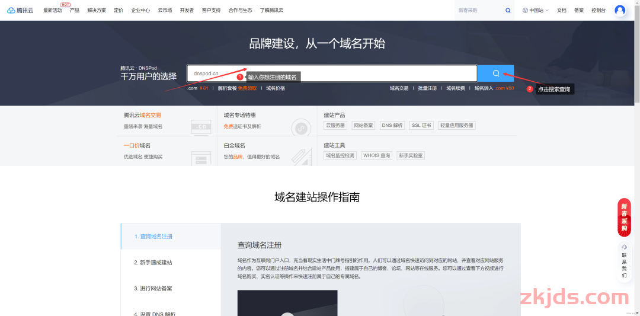Click the pencil-ruler icon in 白金域名 card

pos(301,157)
